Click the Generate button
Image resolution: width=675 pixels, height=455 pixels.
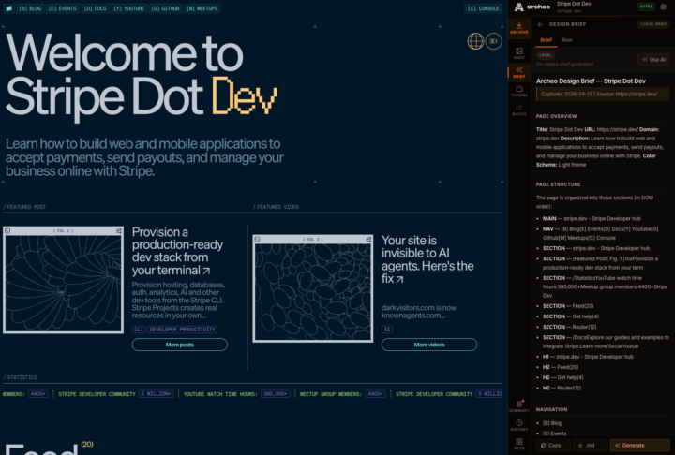(639, 445)
